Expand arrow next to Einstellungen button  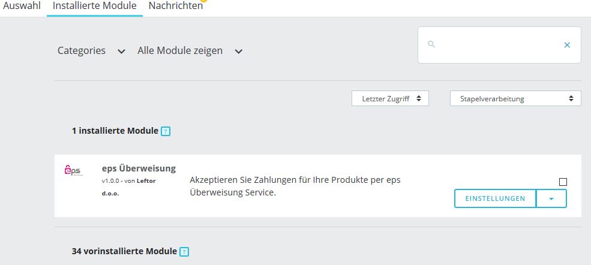click(551, 198)
